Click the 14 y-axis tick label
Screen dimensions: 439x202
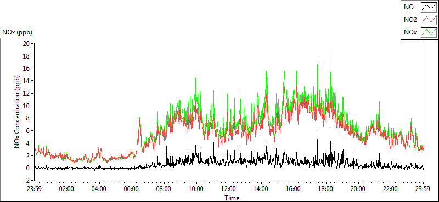pos(26,80)
